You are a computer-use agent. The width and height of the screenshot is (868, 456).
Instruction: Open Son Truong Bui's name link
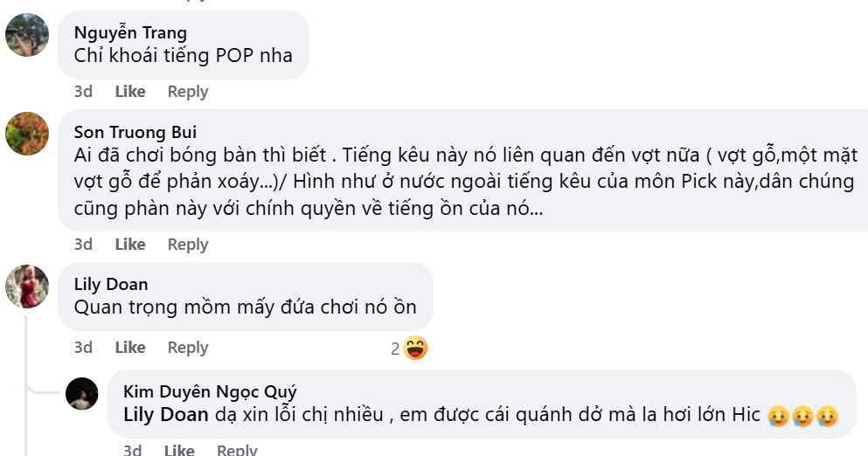click(x=135, y=132)
